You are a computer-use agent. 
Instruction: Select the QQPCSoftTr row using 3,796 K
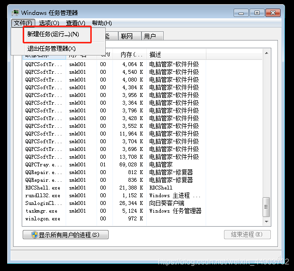(114, 110)
